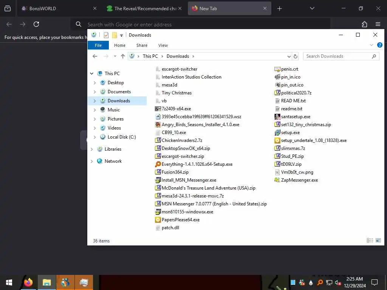Viewport: 387px width, 290px height.
Task: Open the browser hamburger application menu
Action: [378, 24]
